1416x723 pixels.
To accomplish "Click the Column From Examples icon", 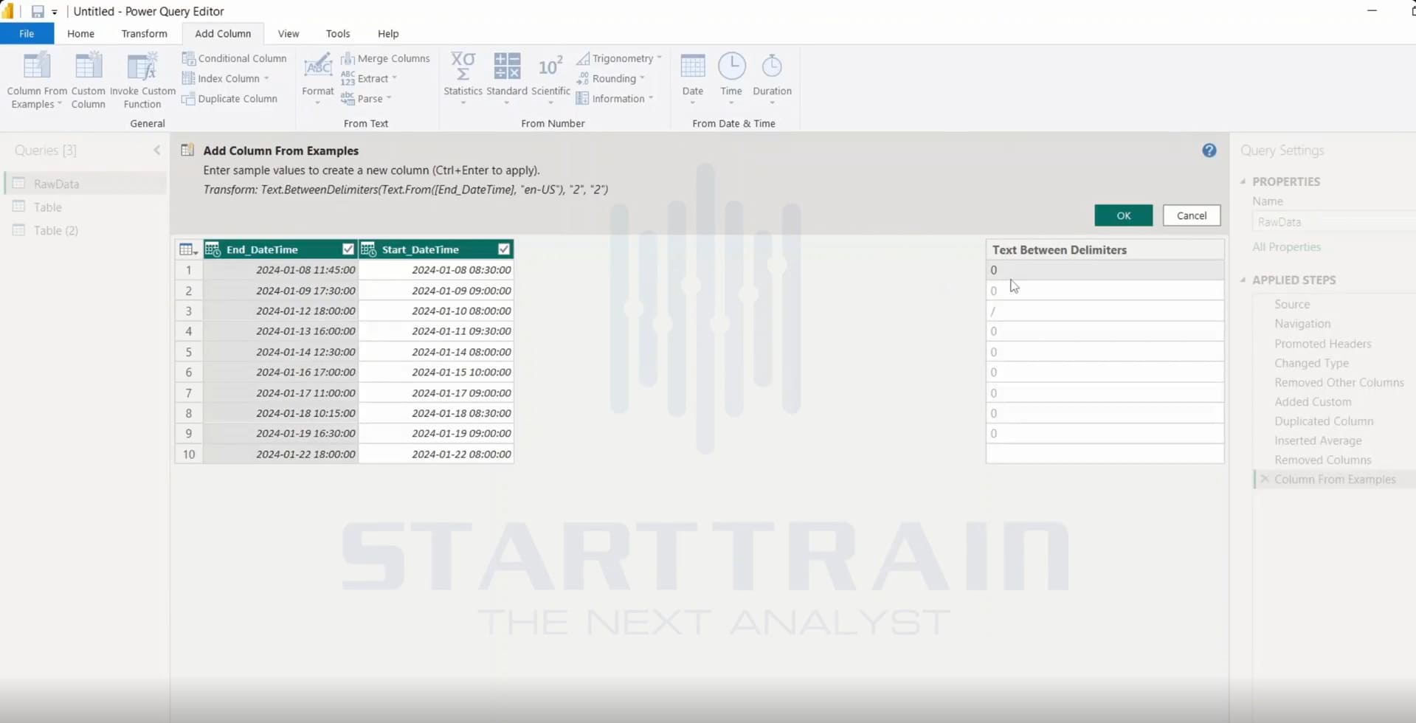I will click(x=36, y=66).
